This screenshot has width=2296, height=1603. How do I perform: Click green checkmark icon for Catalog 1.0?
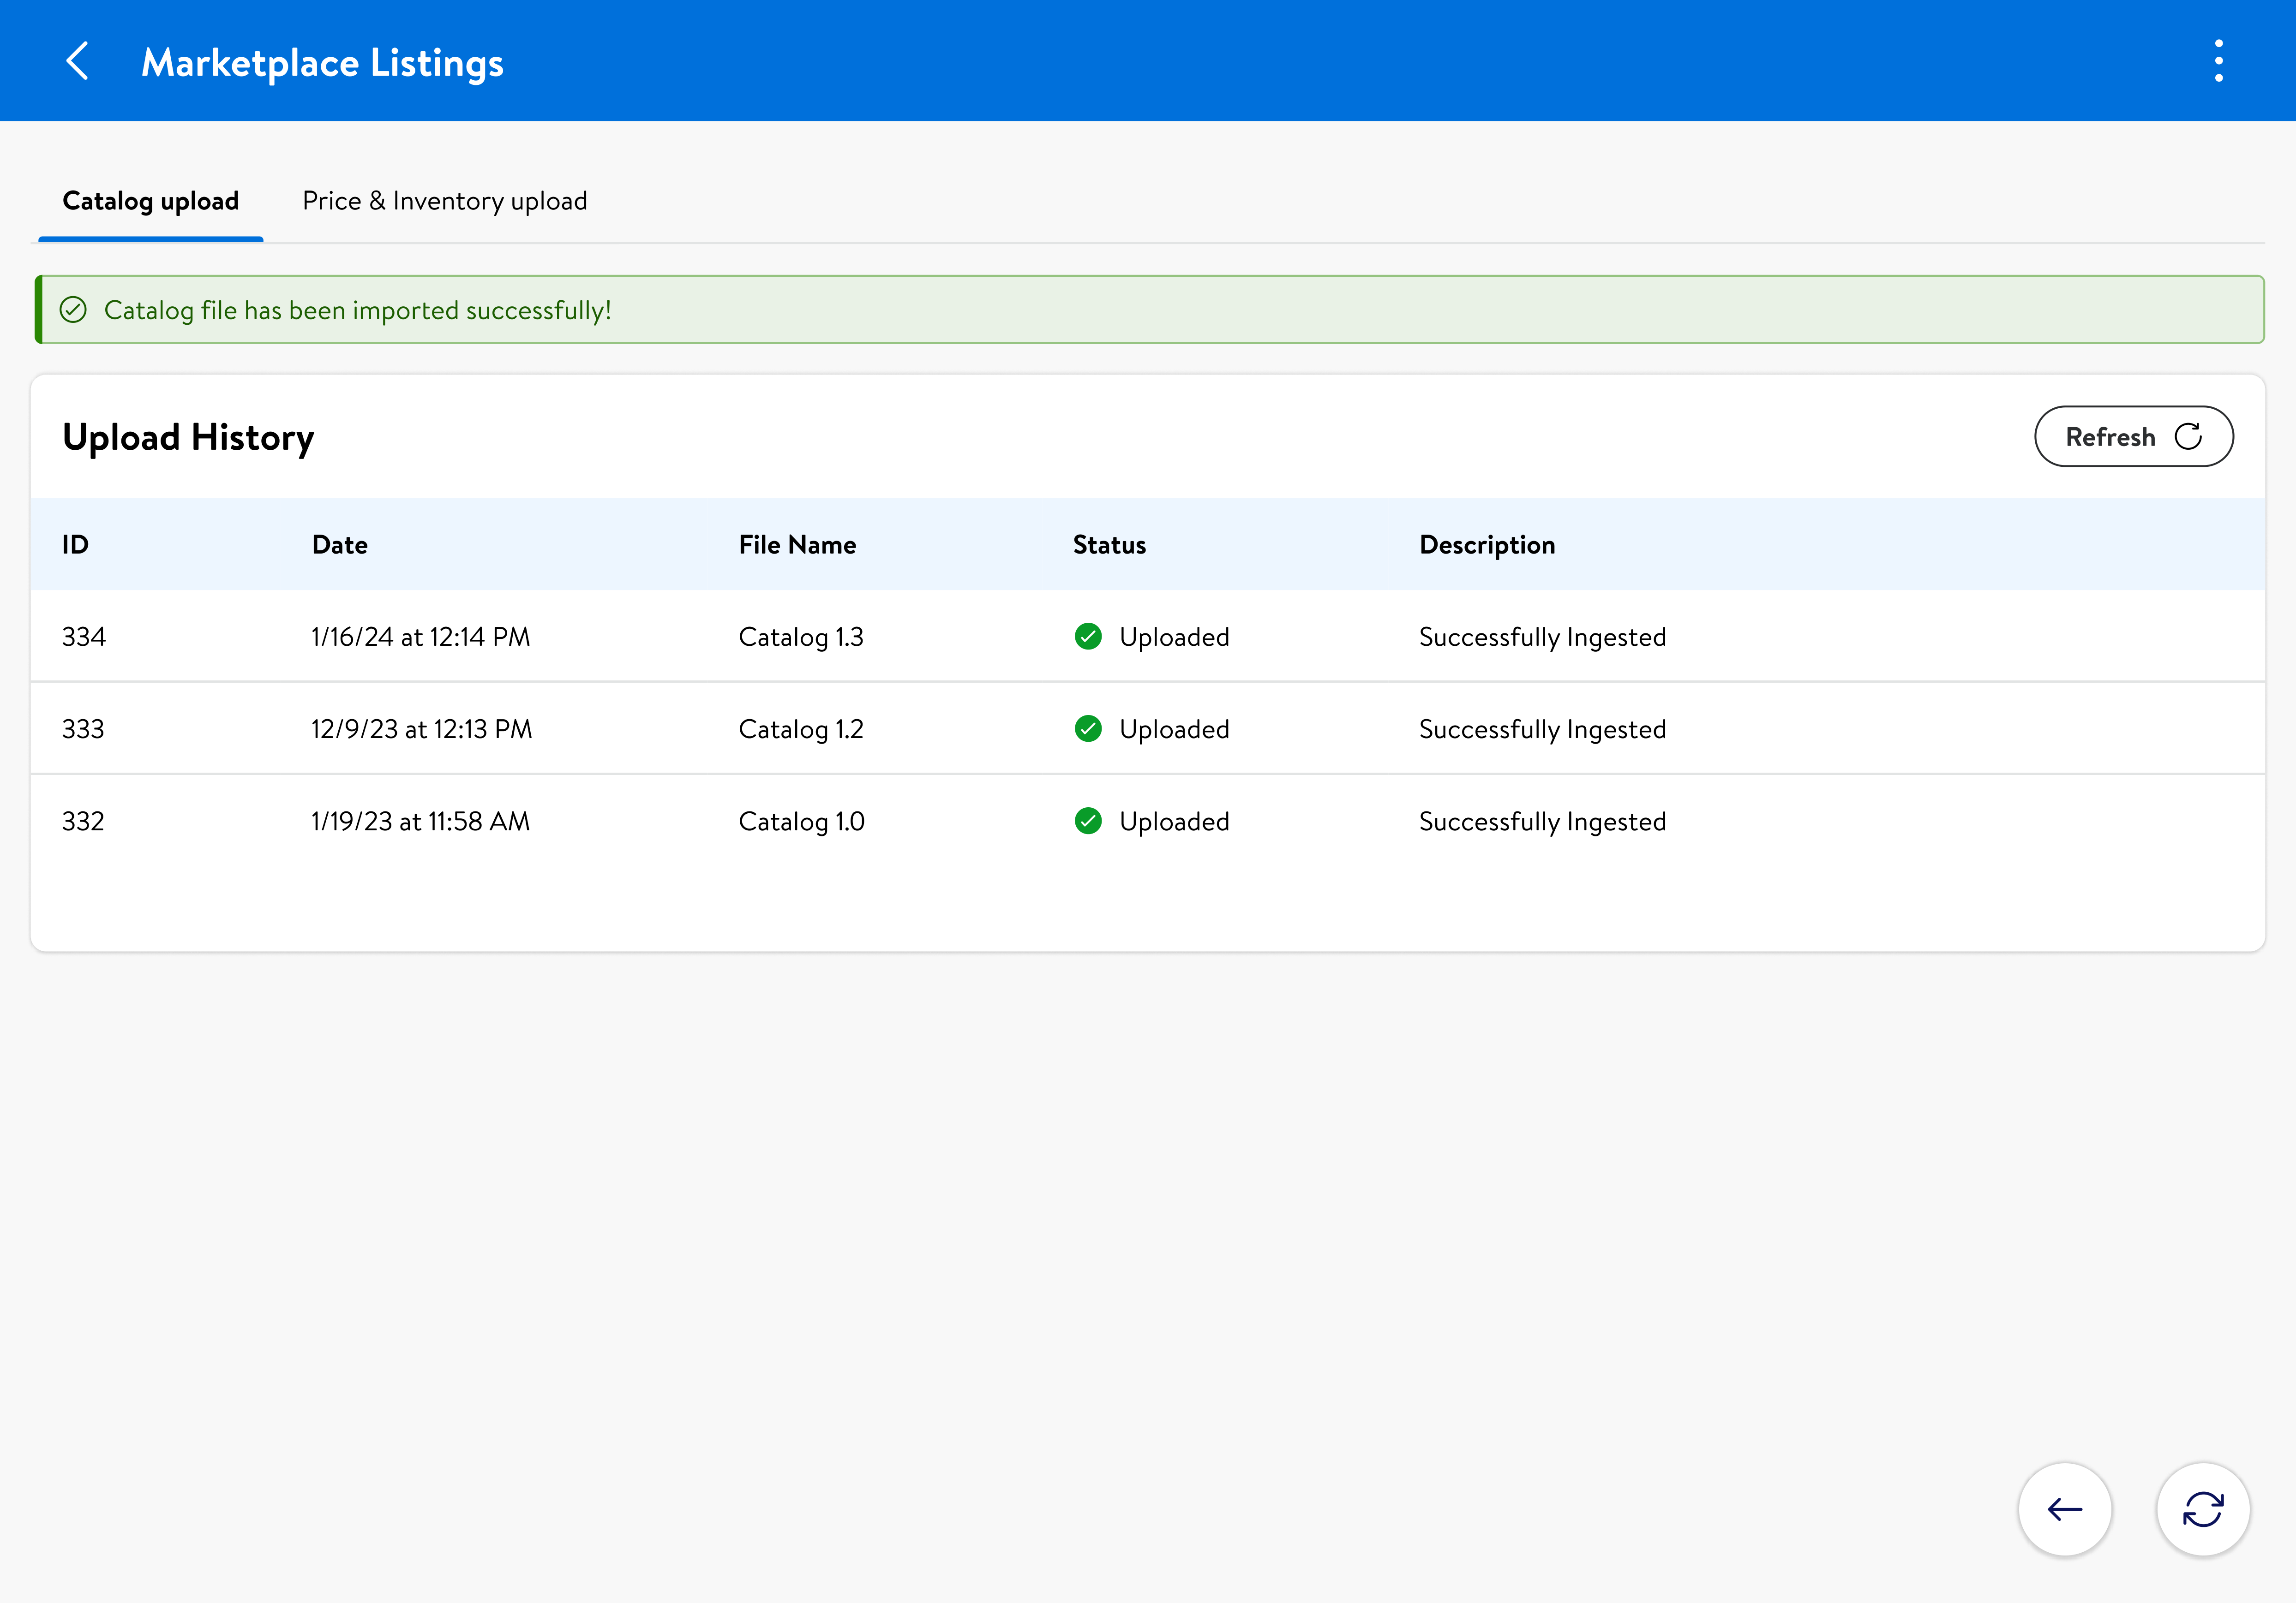click(x=1088, y=821)
